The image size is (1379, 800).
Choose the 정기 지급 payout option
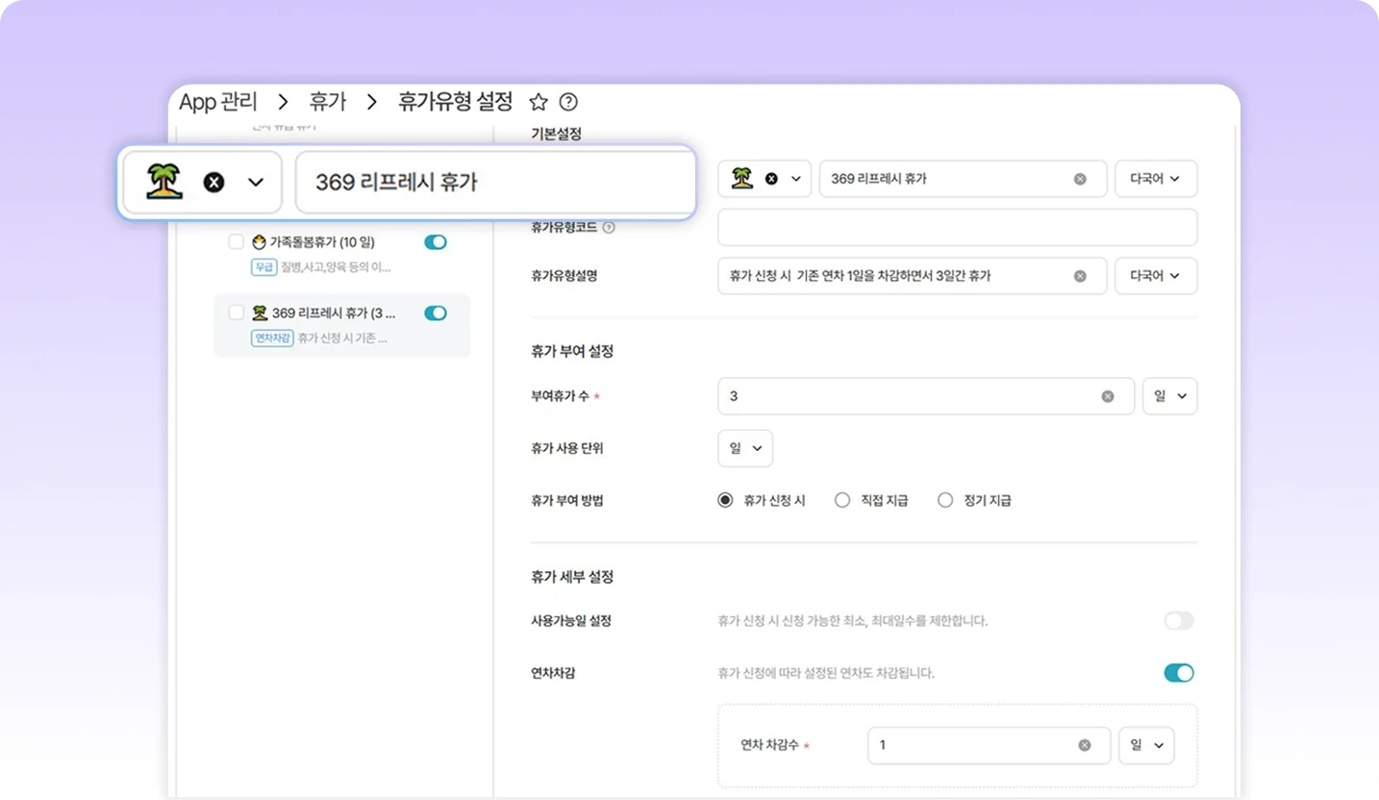[x=944, y=500]
